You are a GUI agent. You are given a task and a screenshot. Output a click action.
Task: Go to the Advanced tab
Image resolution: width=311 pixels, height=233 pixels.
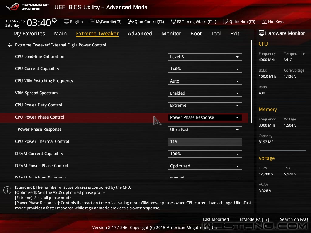click(x=140, y=34)
